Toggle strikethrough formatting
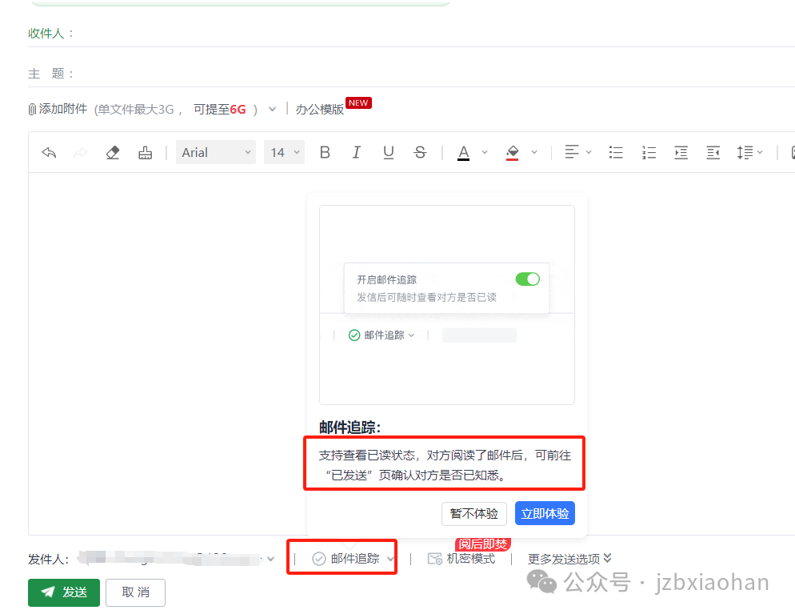The width and height of the screenshot is (795, 614). click(420, 152)
